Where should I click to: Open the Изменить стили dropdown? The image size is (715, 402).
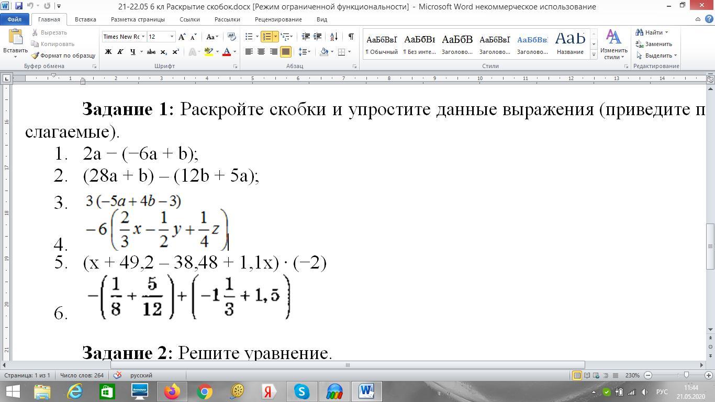click(x=613, y=44)
